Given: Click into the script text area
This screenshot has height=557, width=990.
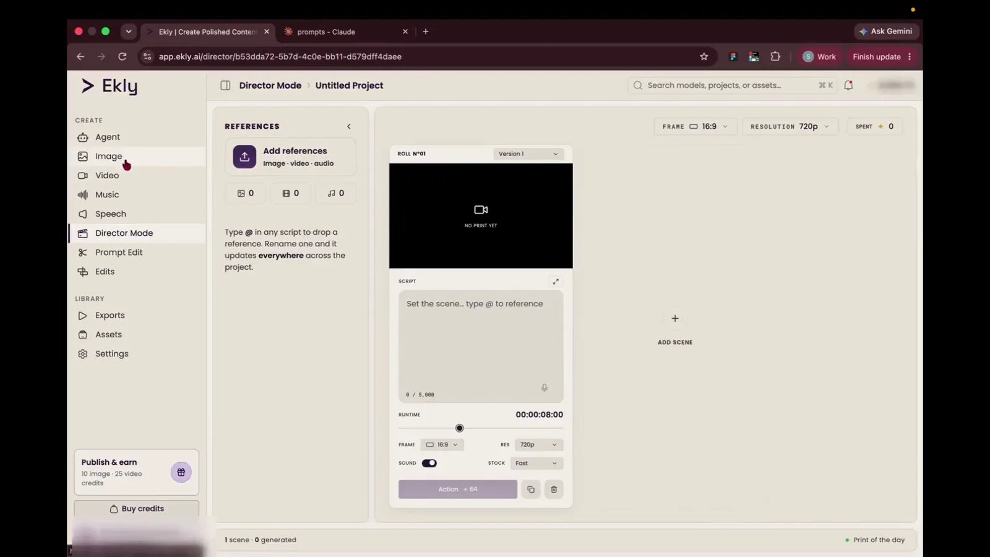Looking at the screenshot, I should [481, 347].
